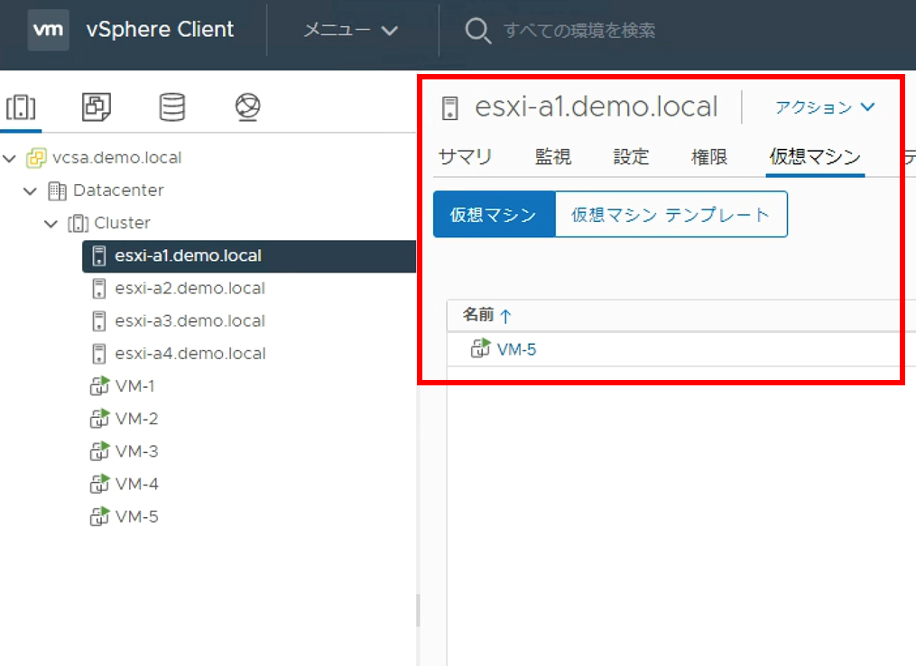
Task: Click the powered-on VM icon in the table row
Action: pos(481,348)
